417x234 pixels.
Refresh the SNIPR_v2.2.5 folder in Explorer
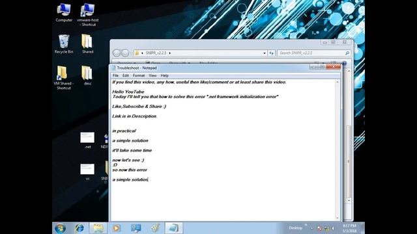click(x=271, y=53)
